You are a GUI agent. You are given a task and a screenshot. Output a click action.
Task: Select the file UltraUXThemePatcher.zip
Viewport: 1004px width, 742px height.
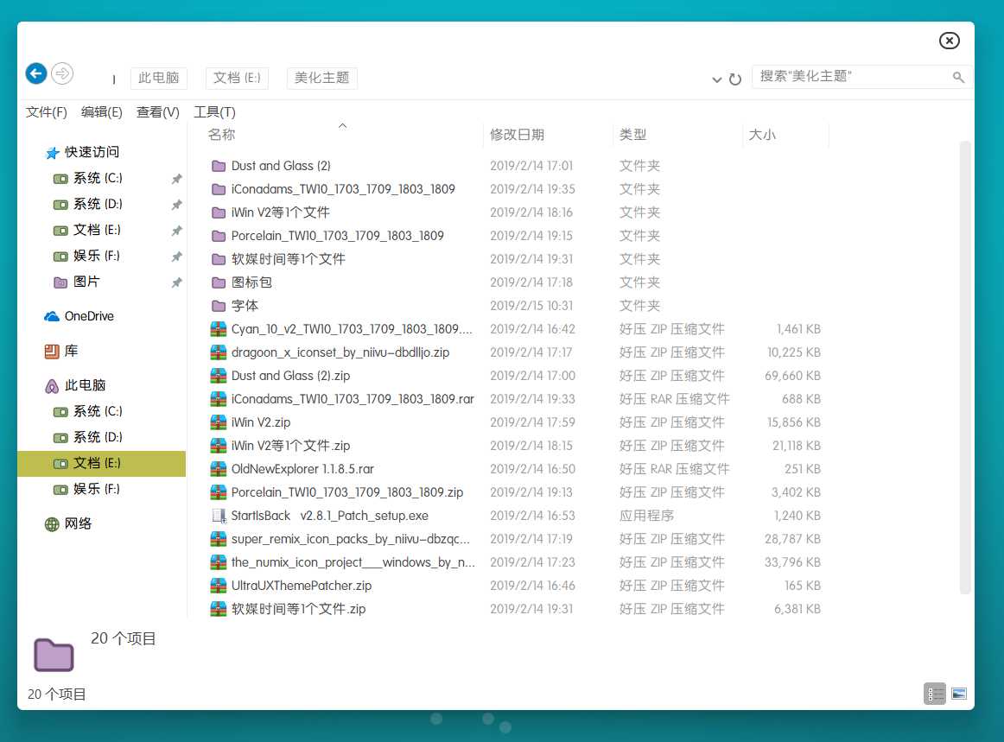coord(301,585)
